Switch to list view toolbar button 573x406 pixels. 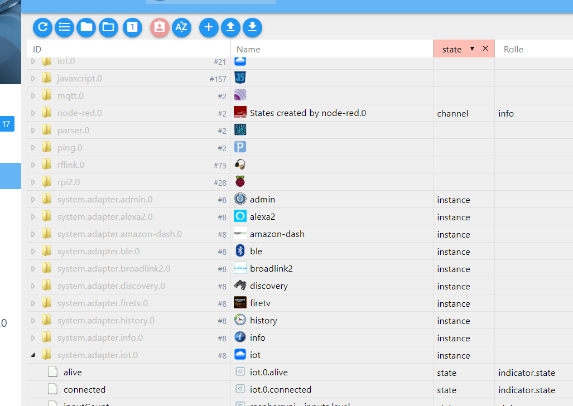pos(64,27)
